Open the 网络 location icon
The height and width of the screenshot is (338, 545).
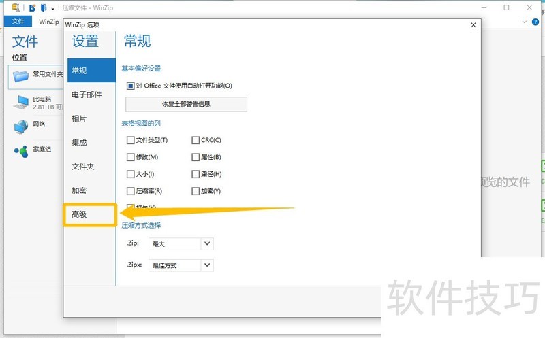click(21, 126)
